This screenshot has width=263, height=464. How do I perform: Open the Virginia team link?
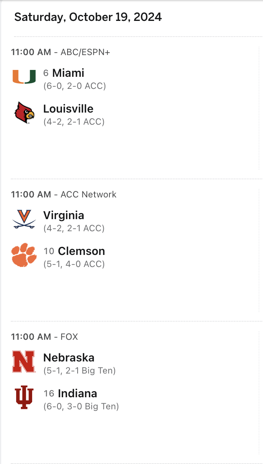pyautogui.click(x=64, y=215)
